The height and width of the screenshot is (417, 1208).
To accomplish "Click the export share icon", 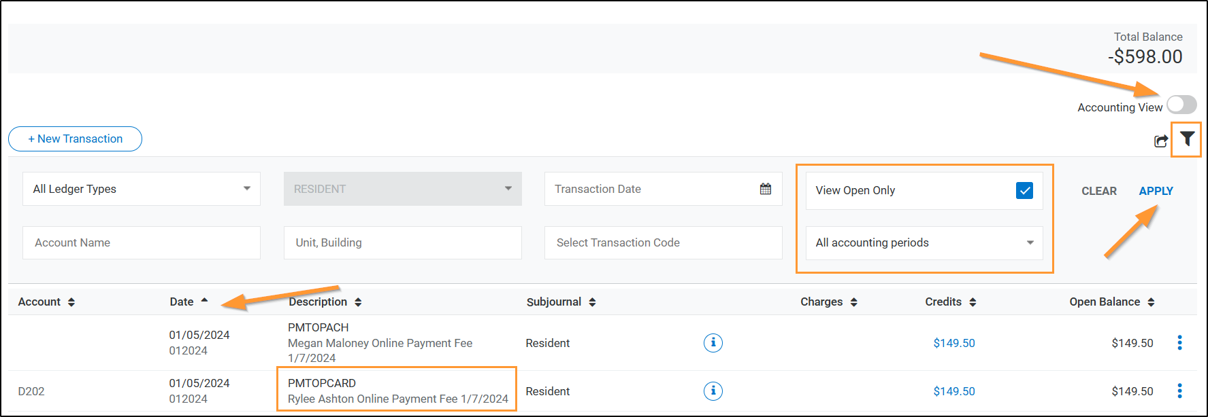I will (x=1161, y=141).
